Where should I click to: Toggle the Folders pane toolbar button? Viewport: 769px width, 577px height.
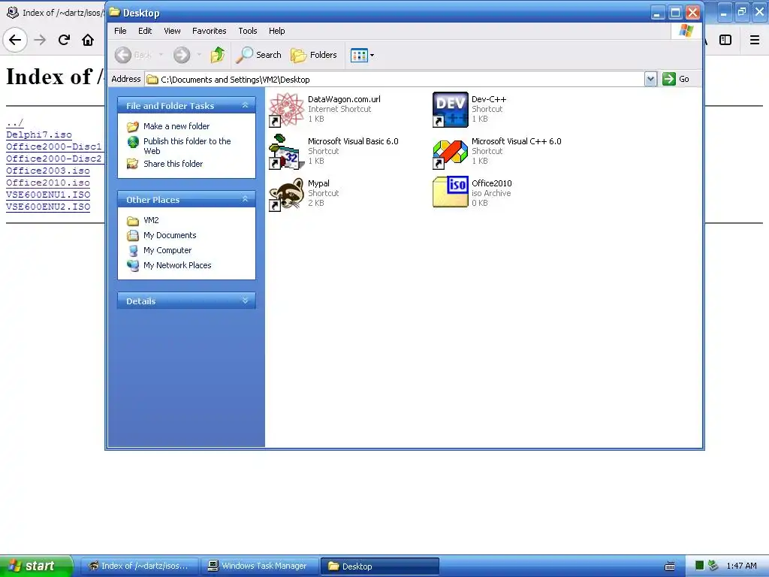point(314,55)
